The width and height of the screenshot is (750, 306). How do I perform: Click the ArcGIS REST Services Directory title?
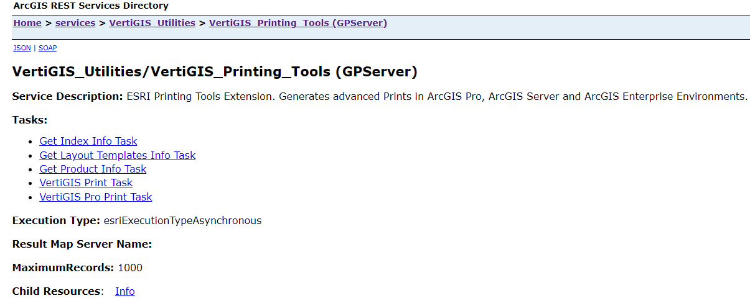point(91,6)
